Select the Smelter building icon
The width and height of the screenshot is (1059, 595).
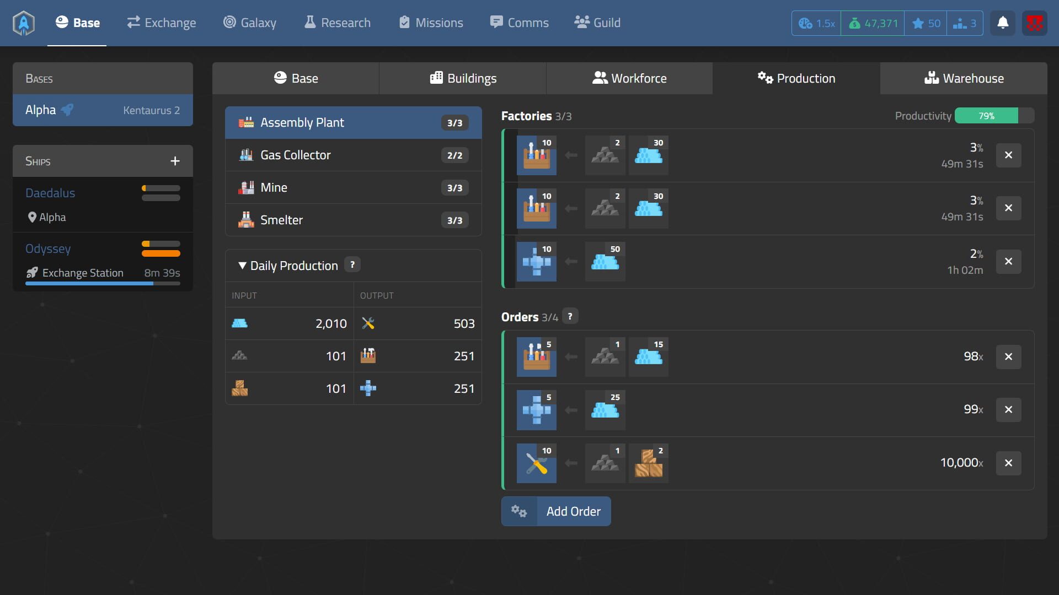246,219
